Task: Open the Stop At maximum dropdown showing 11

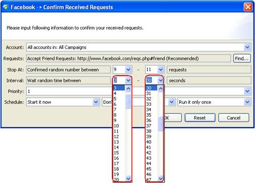Action: pyautogui.click(x=160, y=70)
